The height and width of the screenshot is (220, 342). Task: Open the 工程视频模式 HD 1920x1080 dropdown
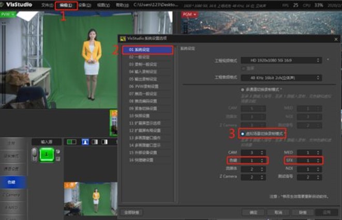point(282,60)
